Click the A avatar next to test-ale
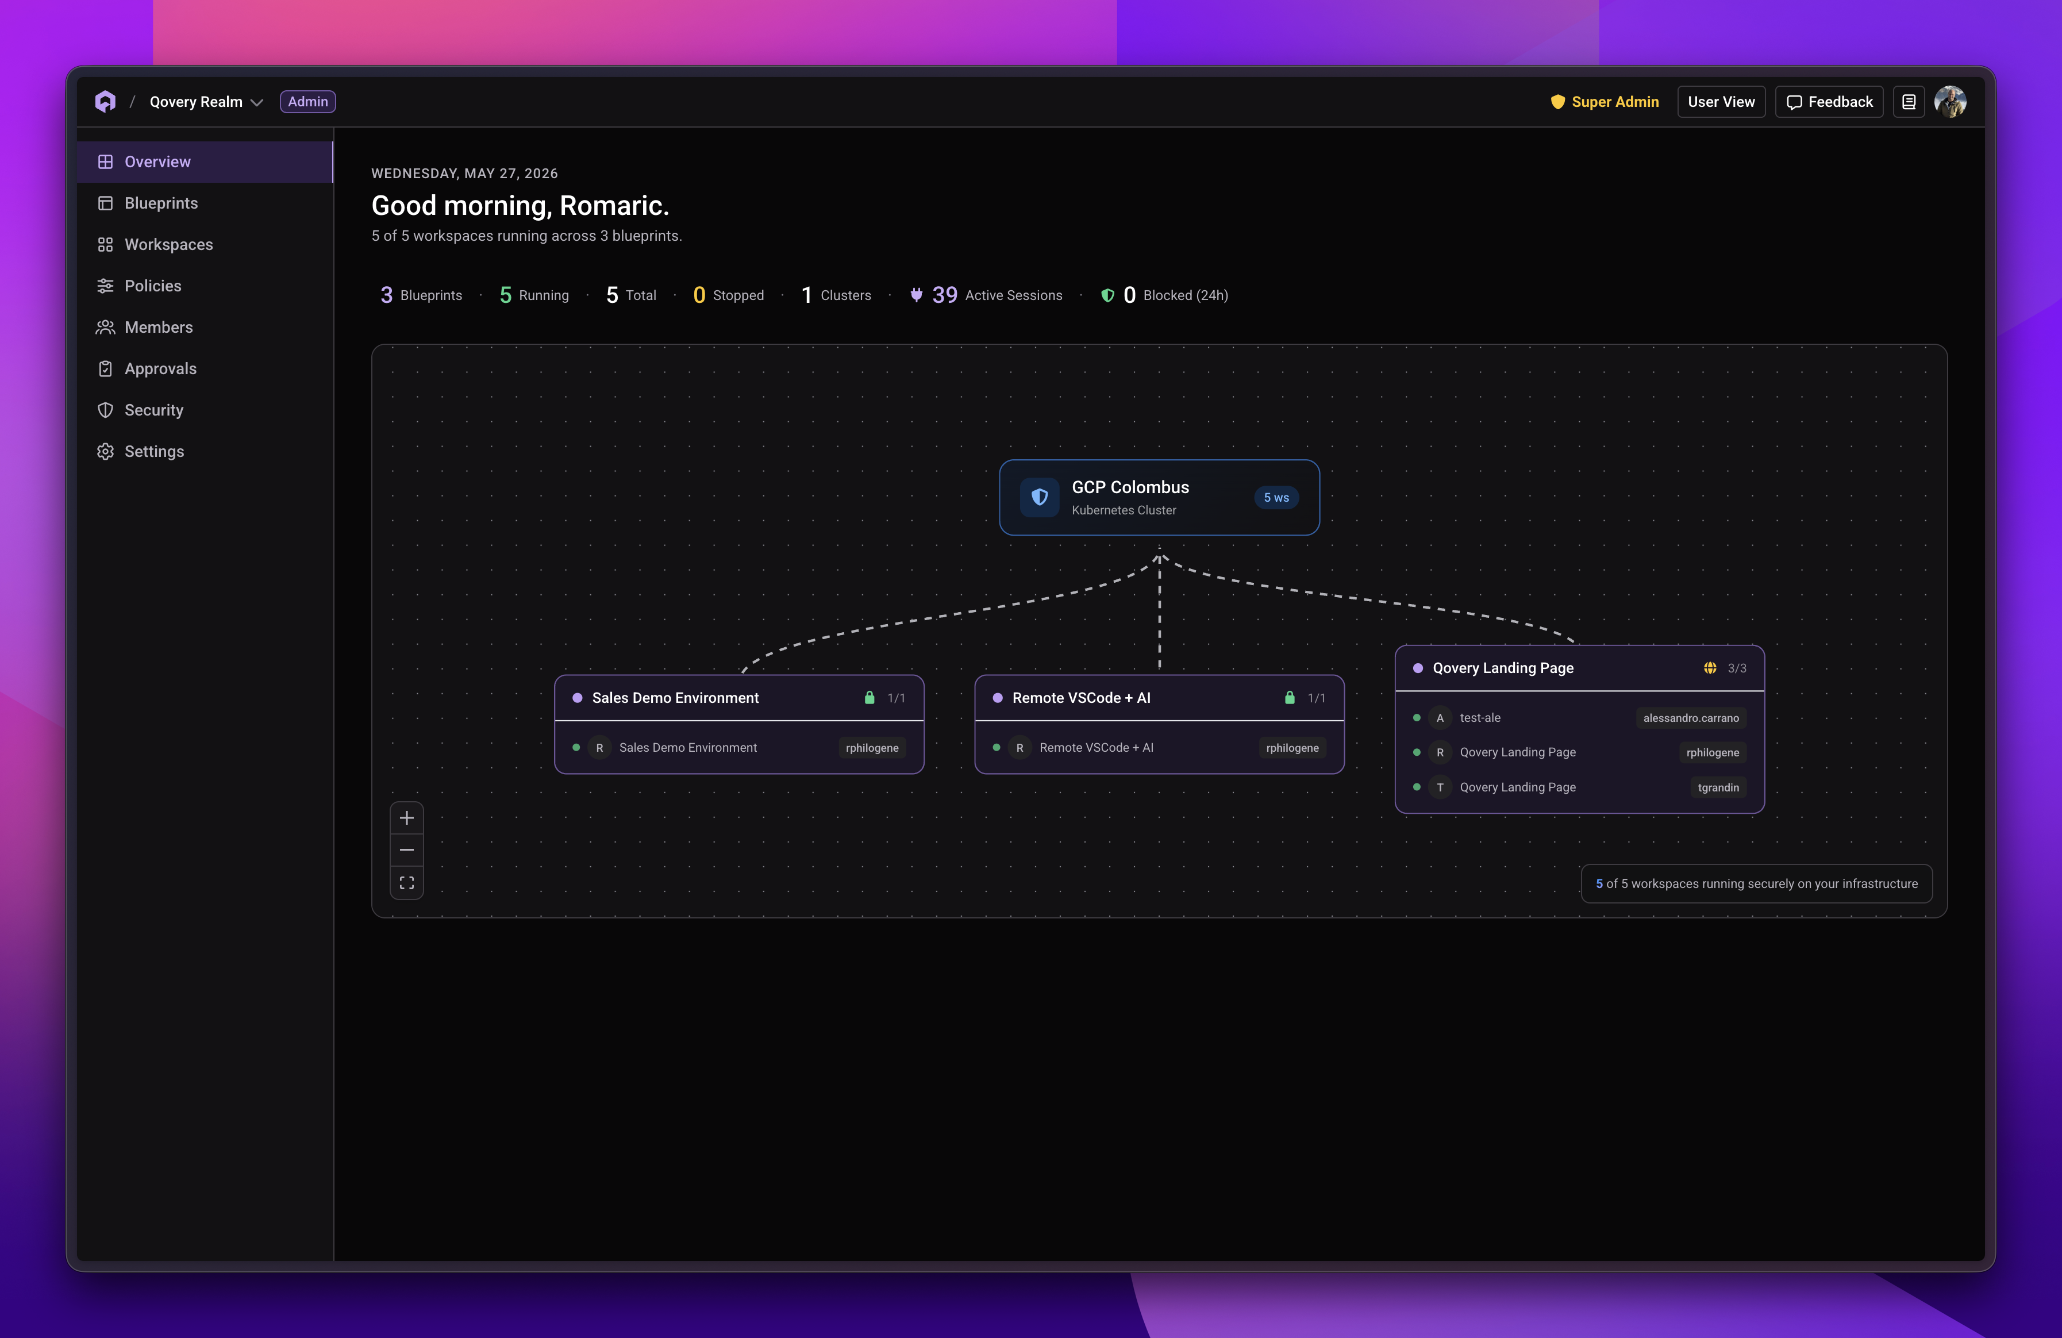This screenshot has height=1338, width=2062. [1440, 717]
